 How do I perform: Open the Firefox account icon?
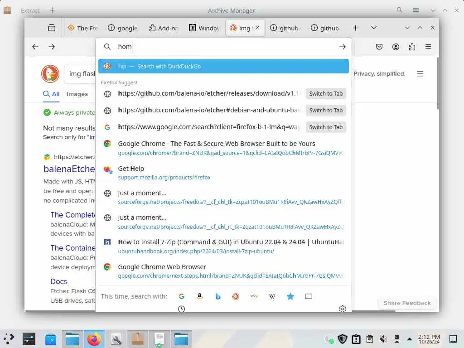point(396,47)
